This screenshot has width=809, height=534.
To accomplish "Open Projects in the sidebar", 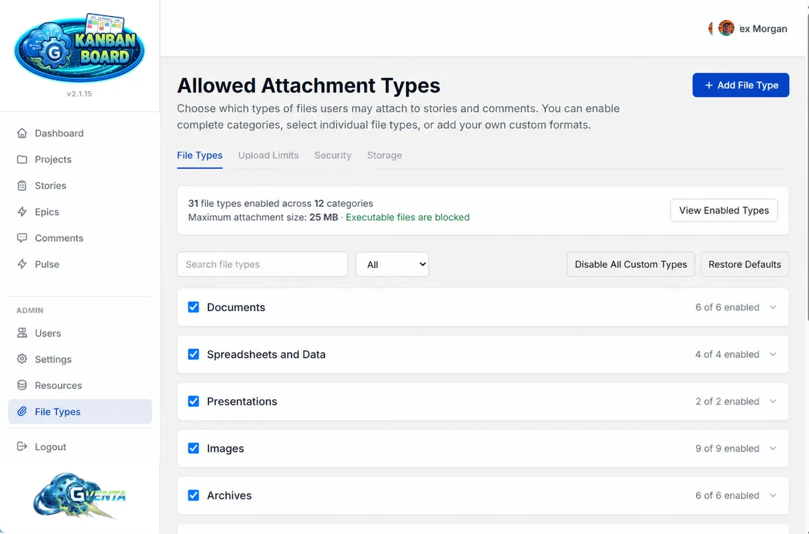I will (x=80, y=160).
